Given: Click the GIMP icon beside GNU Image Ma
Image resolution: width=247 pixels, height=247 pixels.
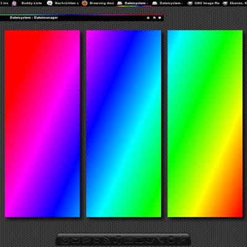Looking at the screenshot, I should click(190, 3).
